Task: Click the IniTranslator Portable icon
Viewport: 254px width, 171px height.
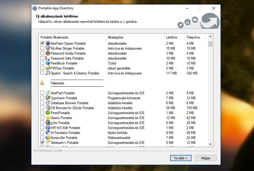Action: point(48,132)
